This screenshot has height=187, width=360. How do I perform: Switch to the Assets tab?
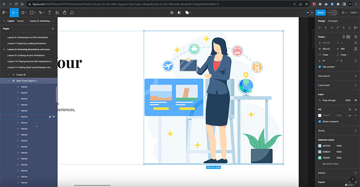20,21
